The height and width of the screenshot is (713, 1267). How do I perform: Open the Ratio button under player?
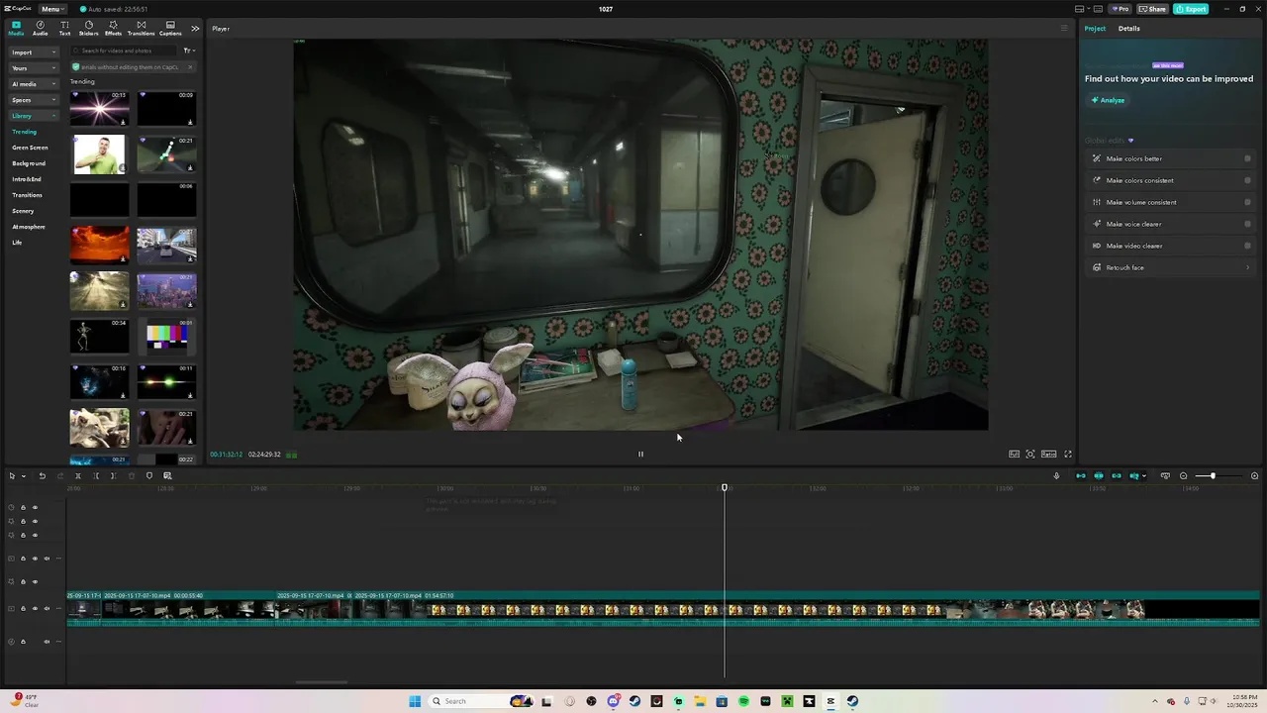tap(1049, 455)
